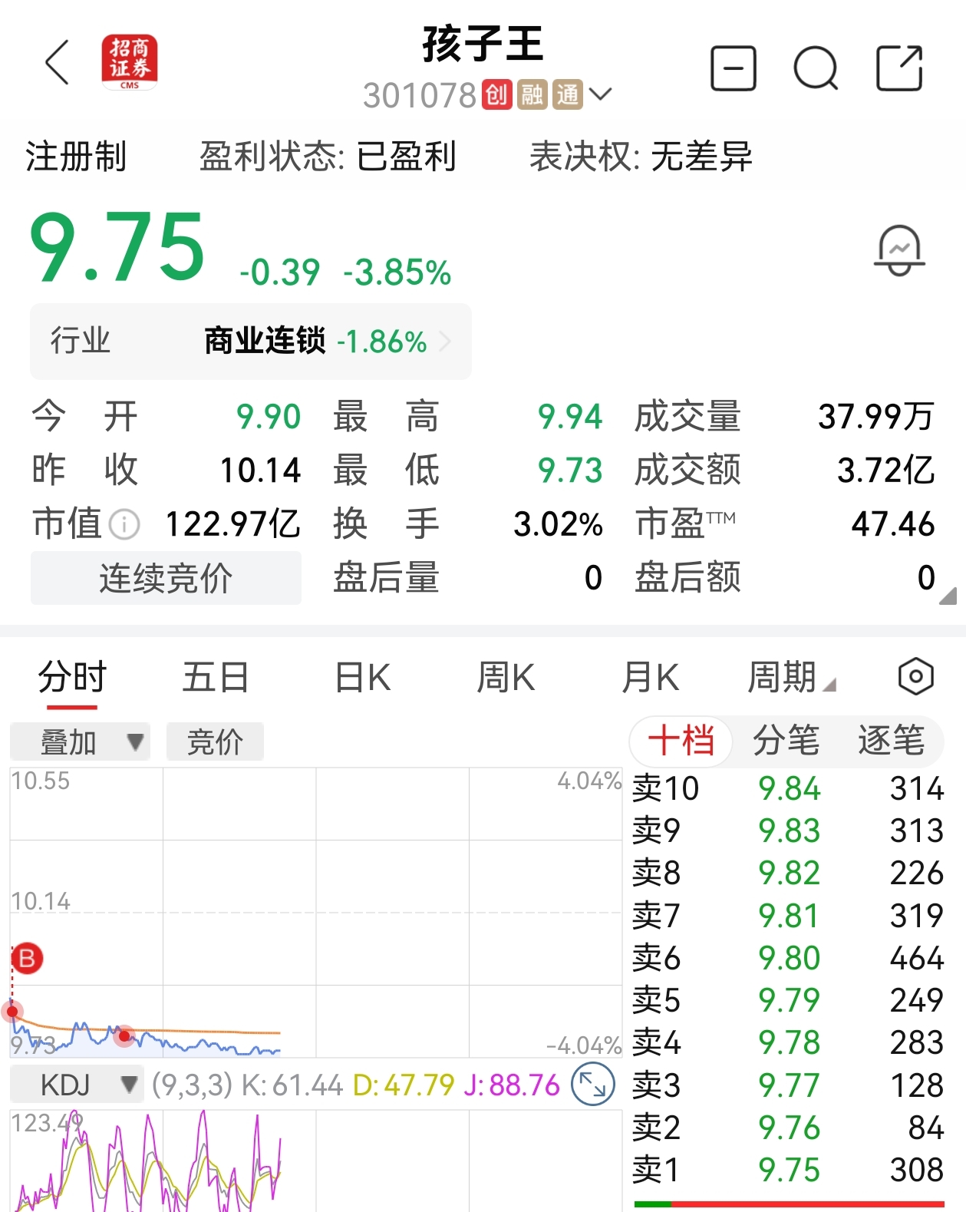
Task: Tap the 盈利状态: 已盈利 label
Action: click(328, 157)
